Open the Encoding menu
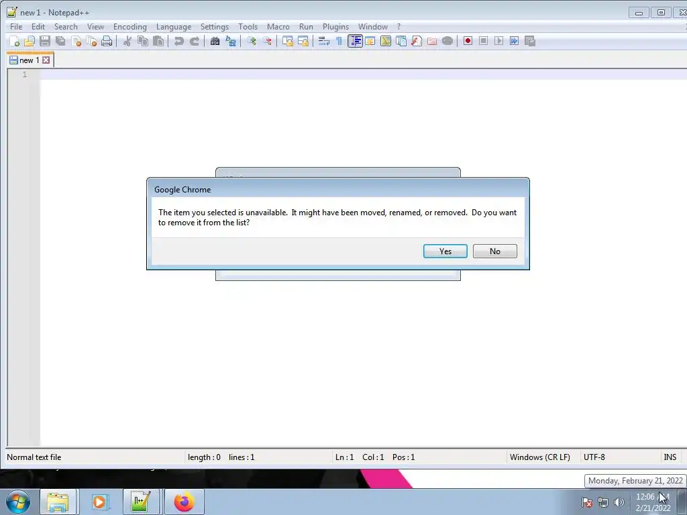Screen dimensions: 687x515 pyautogui.click(x=130, y=27)
